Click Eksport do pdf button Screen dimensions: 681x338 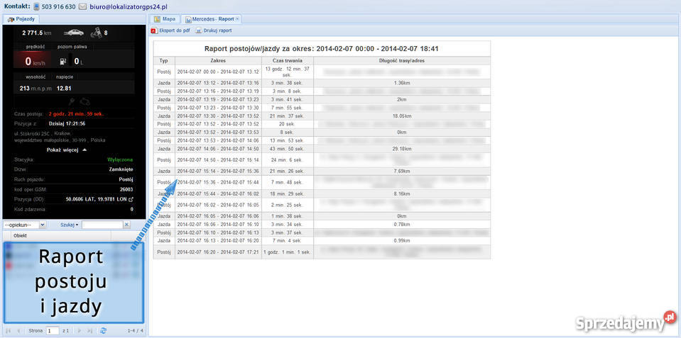[x=171, y=30]
